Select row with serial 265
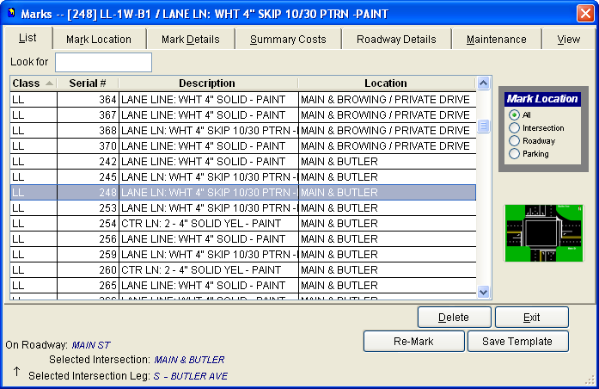Viewport: 599px width, 389px height. click(x=243, y=286)
